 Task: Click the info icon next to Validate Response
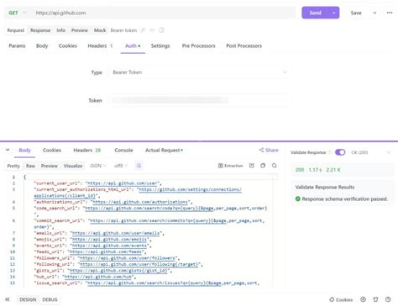(330, 152)
